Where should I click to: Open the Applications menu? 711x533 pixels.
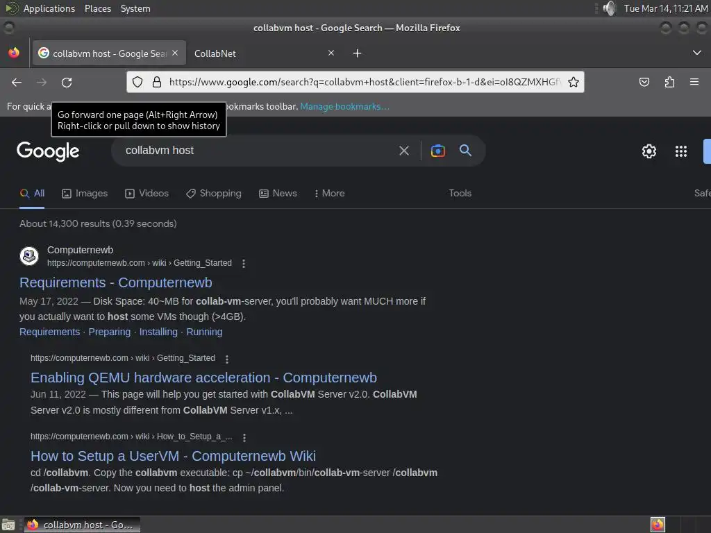click(49, 8)
